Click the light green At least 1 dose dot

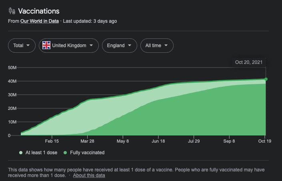click(x=21, y=153)
